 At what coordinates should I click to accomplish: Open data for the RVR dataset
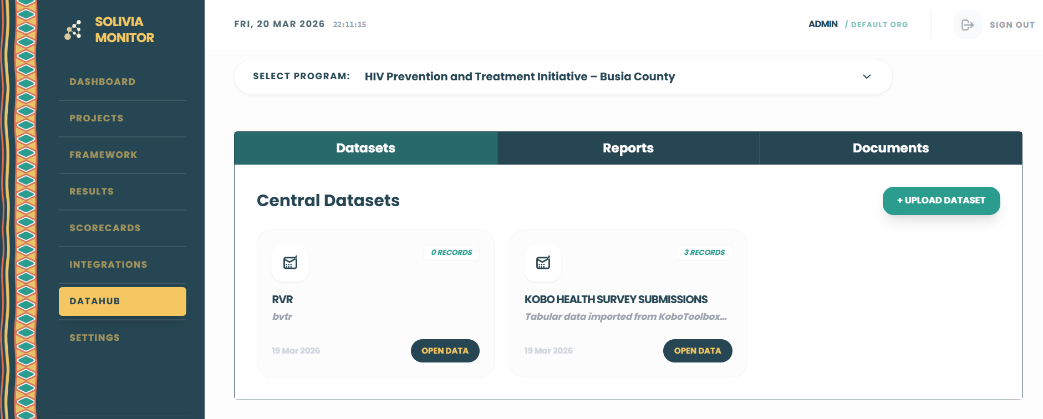[x=445, y=351]
